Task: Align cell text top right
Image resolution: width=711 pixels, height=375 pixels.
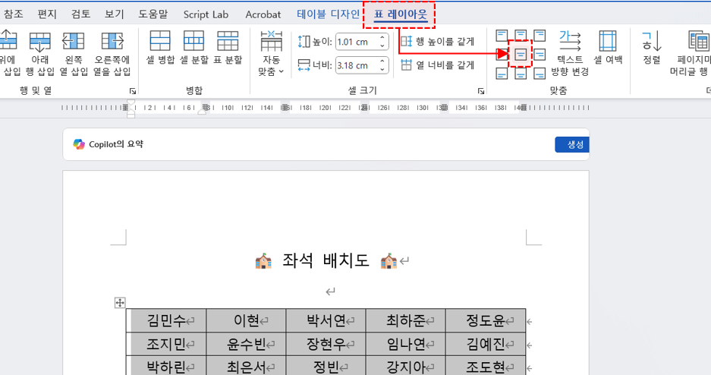Action: tap(540, 36)
